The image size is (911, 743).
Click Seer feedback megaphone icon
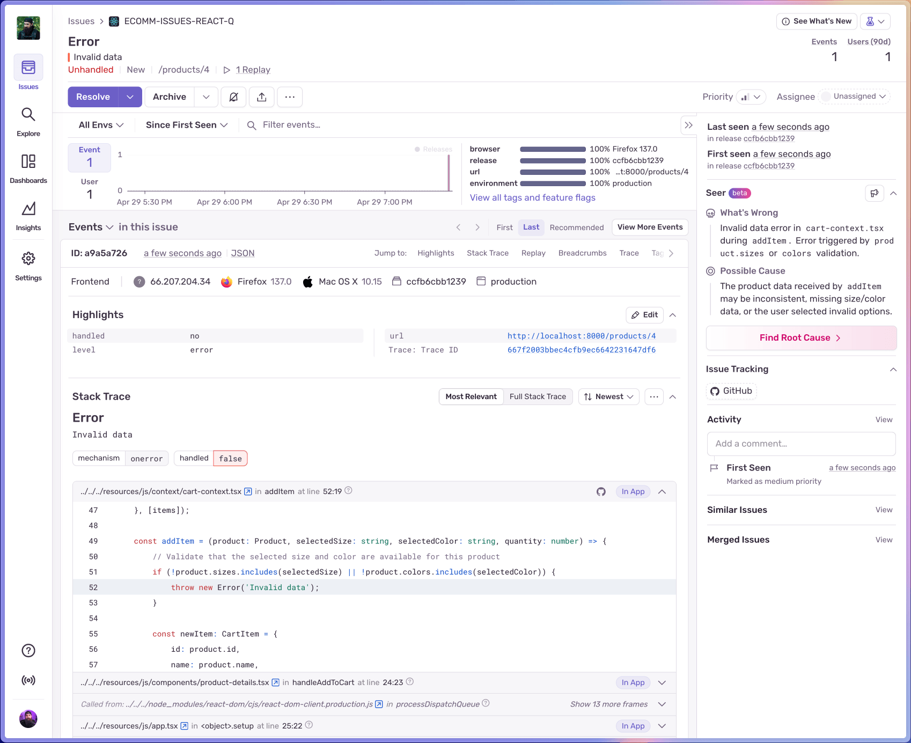[x=875, y=193]
